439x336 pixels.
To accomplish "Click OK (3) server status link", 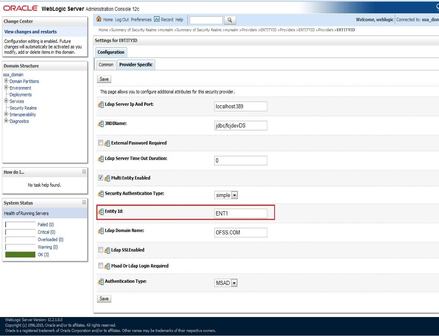I will [44, 255].
